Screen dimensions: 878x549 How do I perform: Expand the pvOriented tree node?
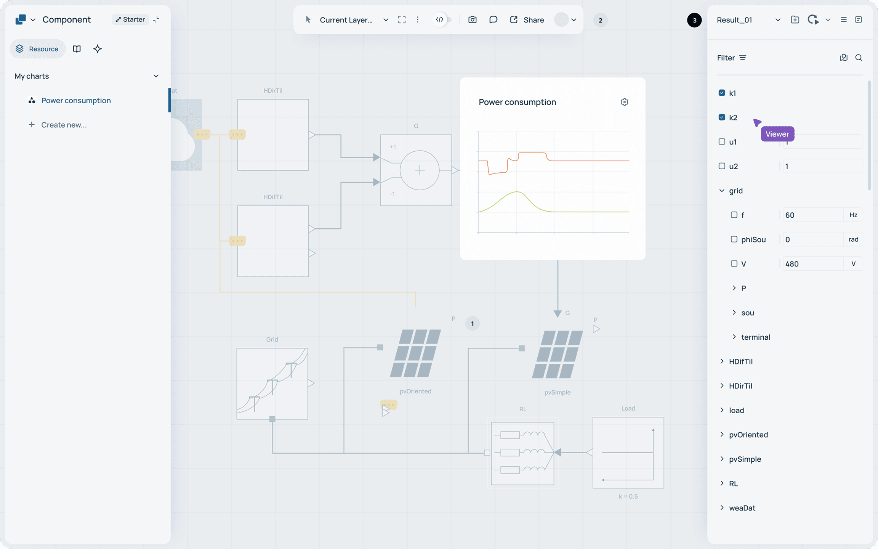point(722,435)
